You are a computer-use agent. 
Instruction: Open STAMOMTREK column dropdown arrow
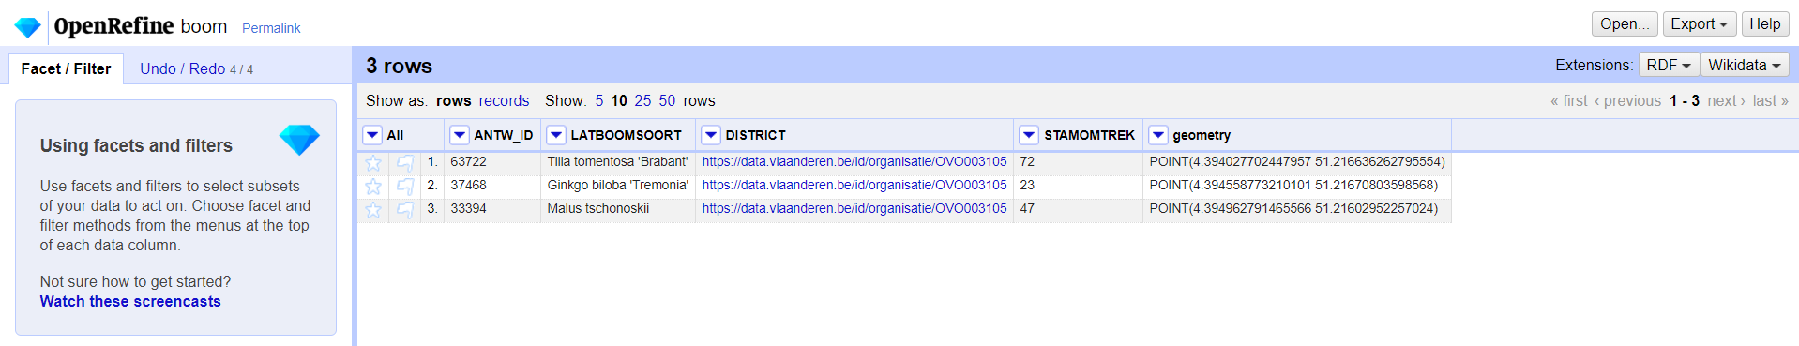1029,135
